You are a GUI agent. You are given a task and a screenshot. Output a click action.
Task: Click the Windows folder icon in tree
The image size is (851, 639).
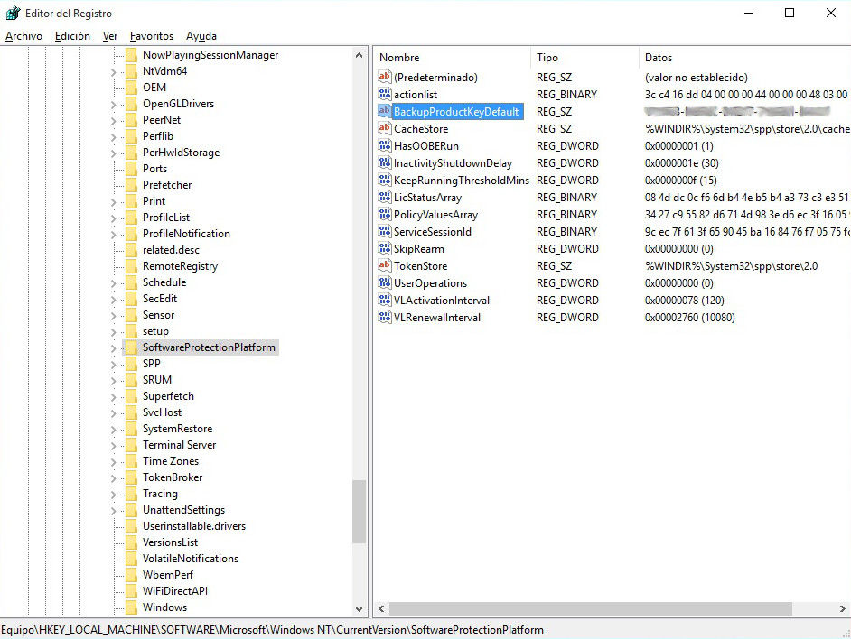coord(131,607)
